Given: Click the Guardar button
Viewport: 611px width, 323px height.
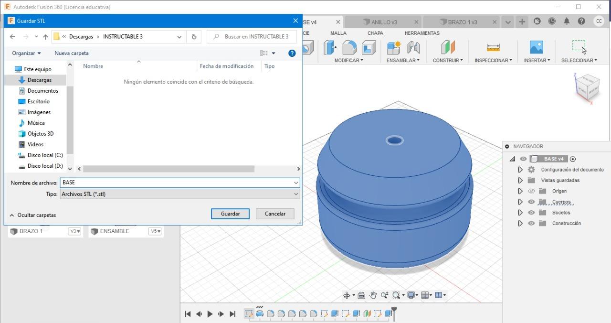Looking at the screenshot, I should click(230, 214).
